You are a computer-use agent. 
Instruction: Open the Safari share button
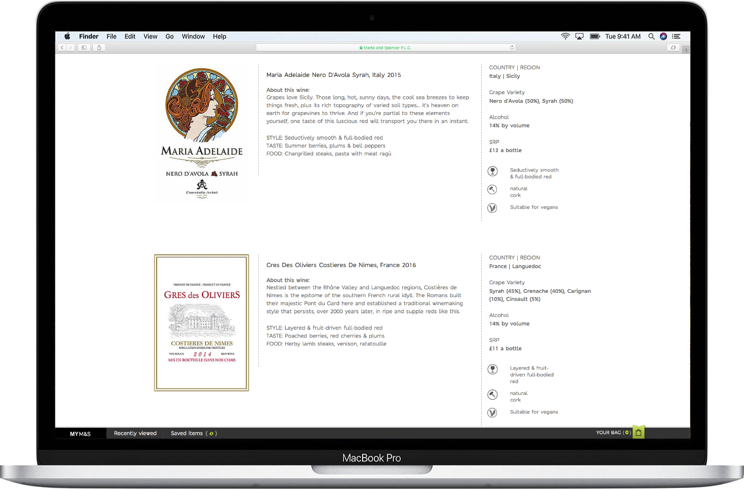99,48
